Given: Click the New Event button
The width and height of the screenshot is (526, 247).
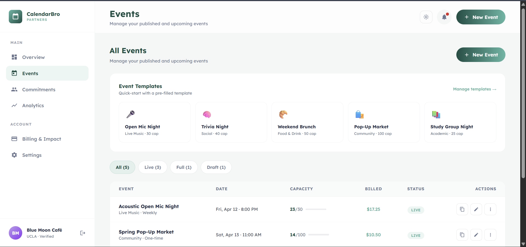Looking at the screenshot, I should click(480, 17).
